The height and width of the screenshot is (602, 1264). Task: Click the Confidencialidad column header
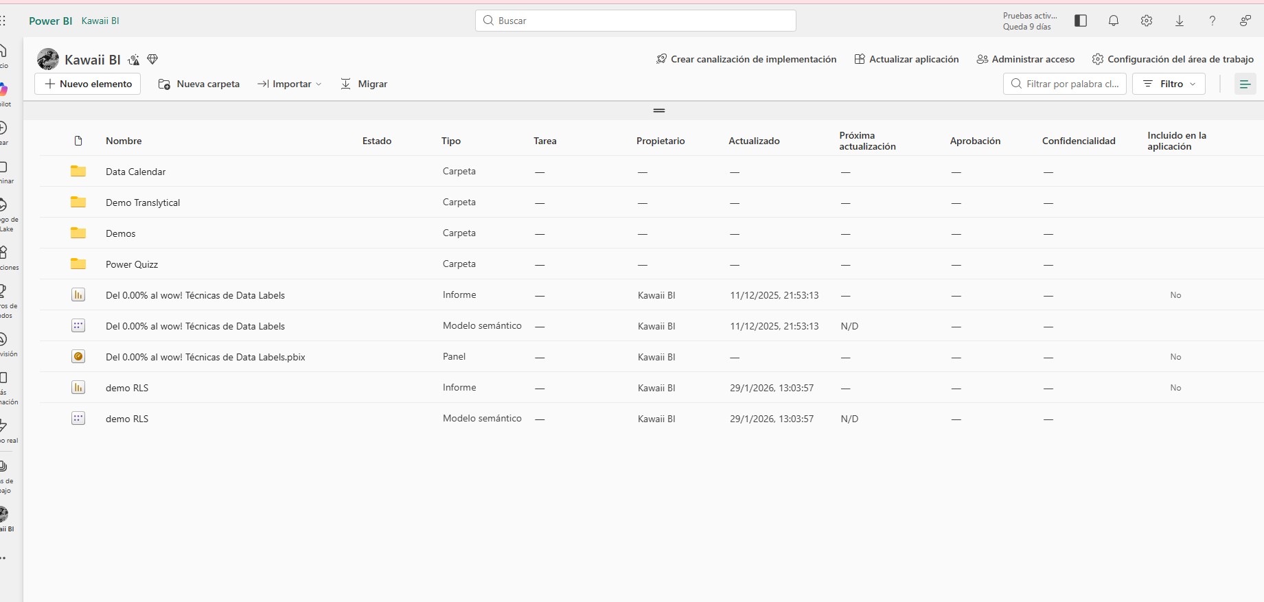[1079, 141]
